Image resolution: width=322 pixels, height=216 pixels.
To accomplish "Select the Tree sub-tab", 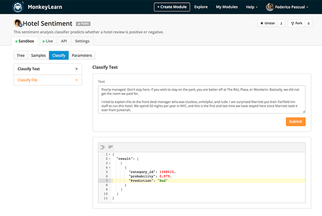I will click(x=20, y=55).
